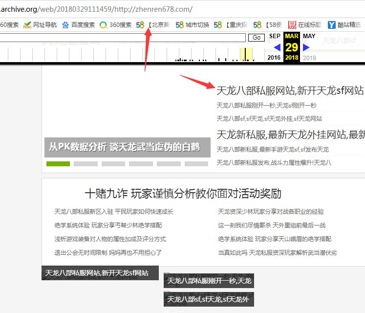
Task: Click the Wayback Machine Go button
Action: (256, 38)
